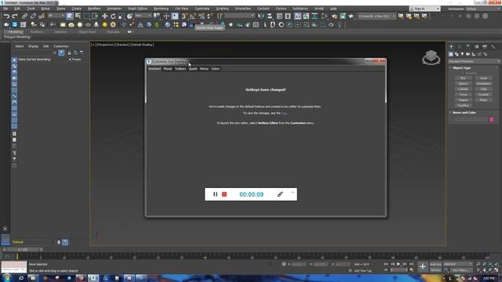502x282 pixels.
Task: Choose the Select and Scale tool
Action: [122, 16]
